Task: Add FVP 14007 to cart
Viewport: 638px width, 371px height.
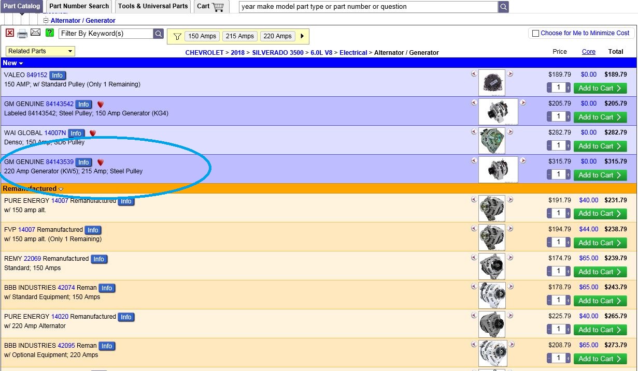Action: pos(600,243)
